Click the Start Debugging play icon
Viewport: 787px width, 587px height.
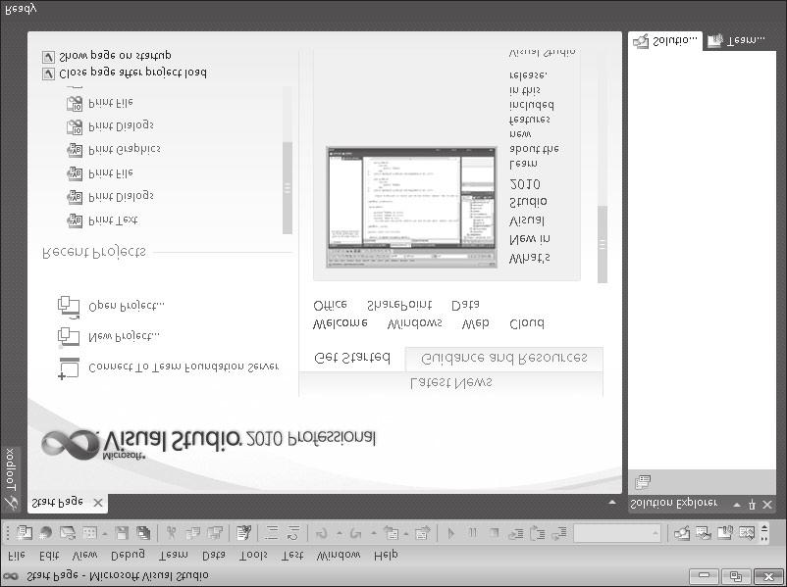click(x=450, y=533)
